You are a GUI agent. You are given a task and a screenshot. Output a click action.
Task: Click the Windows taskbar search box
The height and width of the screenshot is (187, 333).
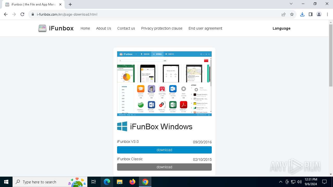[50, 182]
